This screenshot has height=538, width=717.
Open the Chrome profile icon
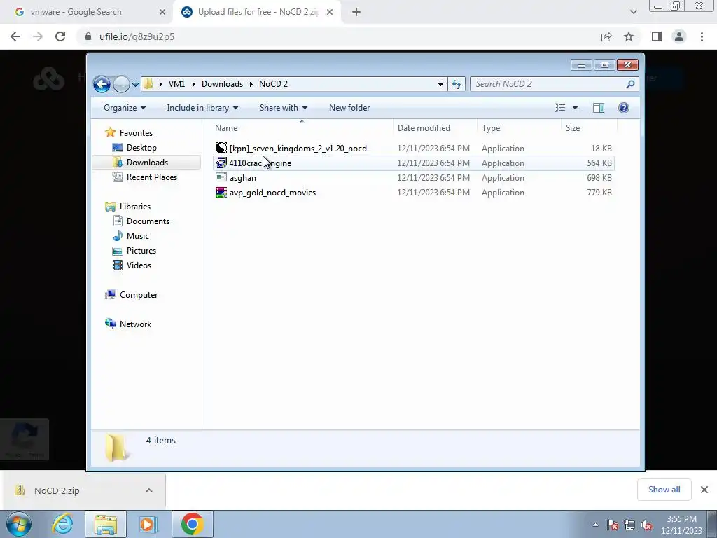[679, 36]
